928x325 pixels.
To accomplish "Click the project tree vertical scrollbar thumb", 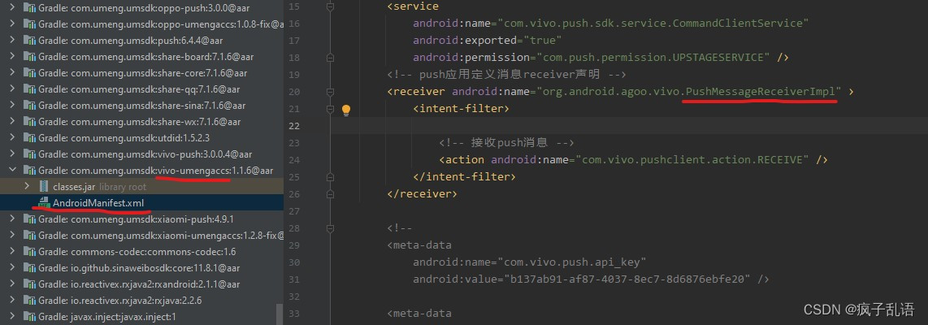I will tap(280, 314).
